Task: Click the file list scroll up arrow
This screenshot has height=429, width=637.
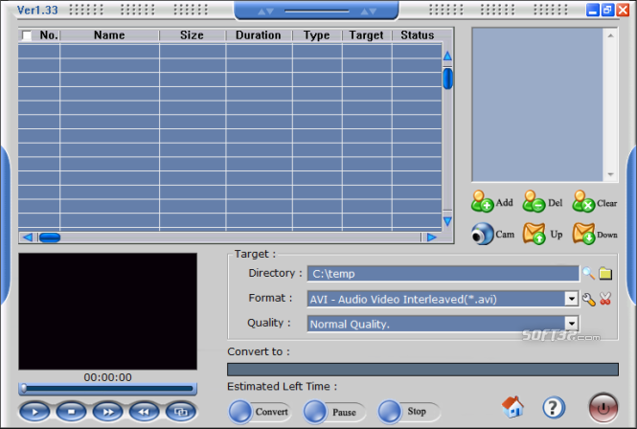Action: pyautogui.click(x=447, y=56)
